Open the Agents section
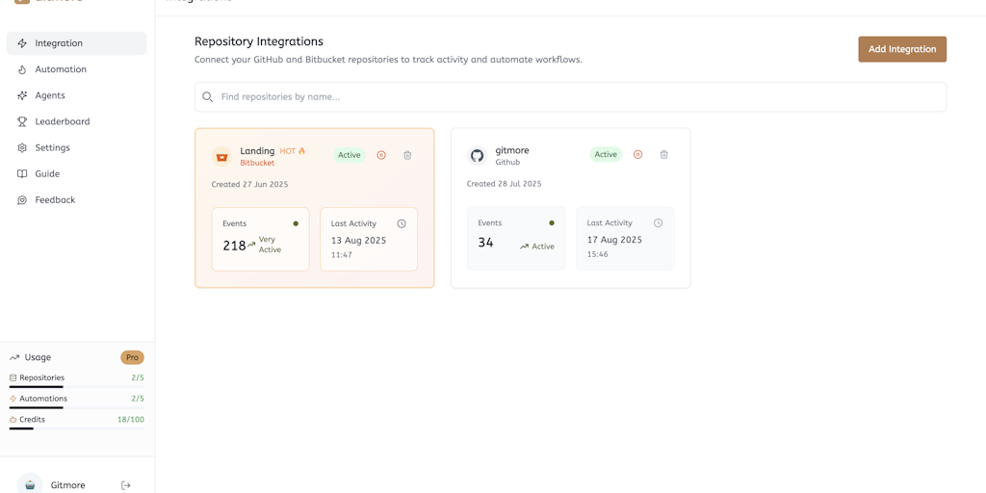This screenshot has width=986, height=493. tap(50, 95)
